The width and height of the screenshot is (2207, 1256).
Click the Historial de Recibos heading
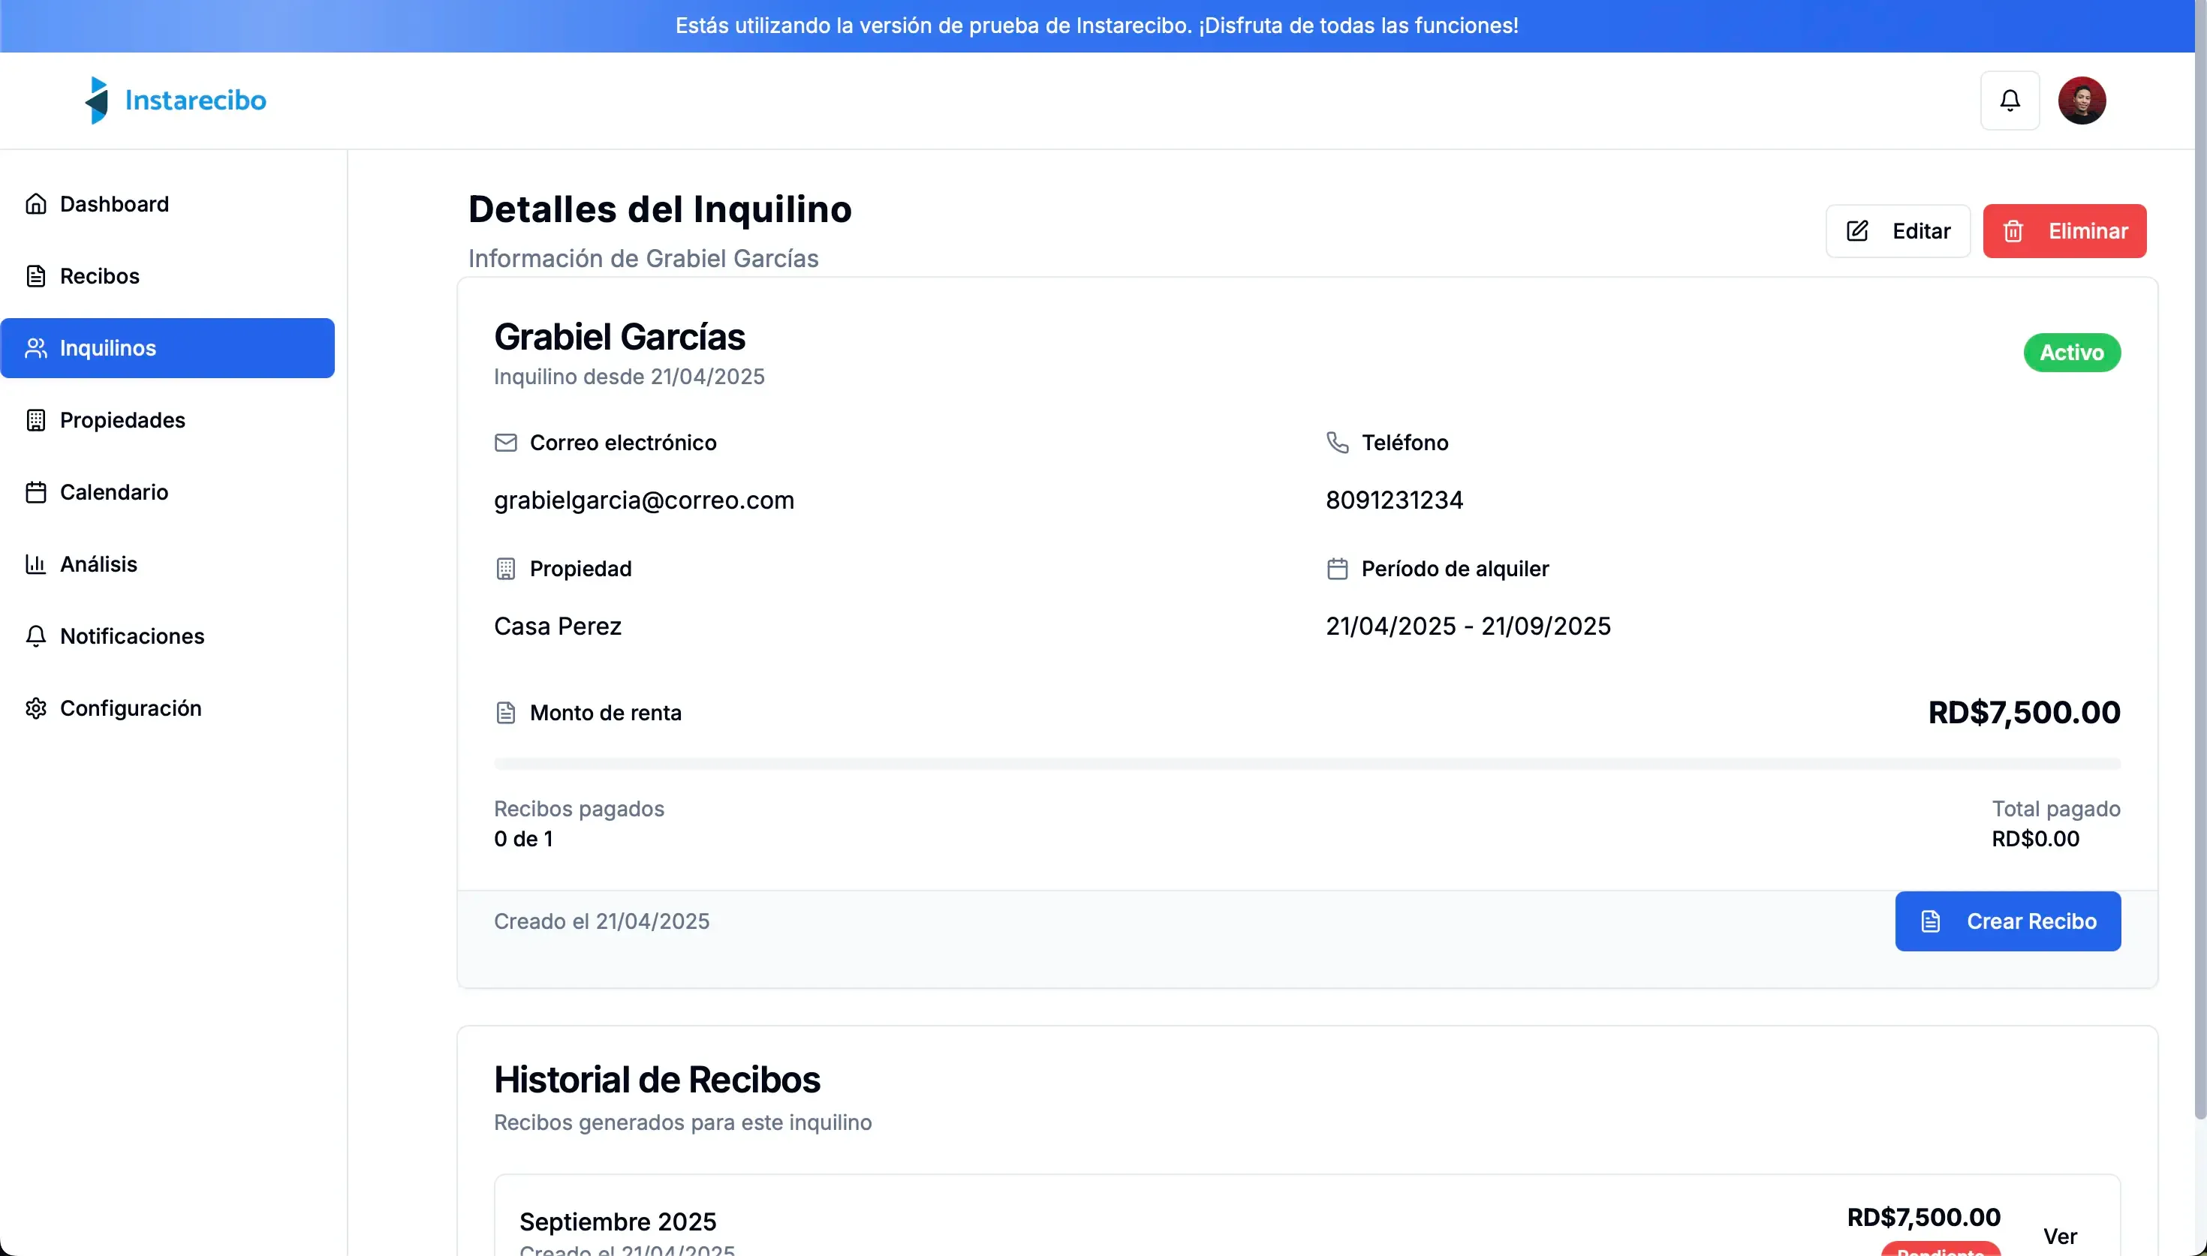point(657,1080)
